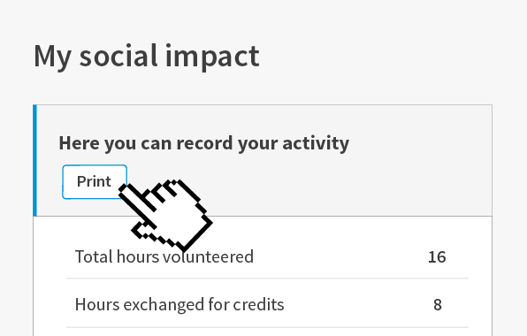
Task: Click the word 'My' in the heading
Action: click(x=52, y=57)
